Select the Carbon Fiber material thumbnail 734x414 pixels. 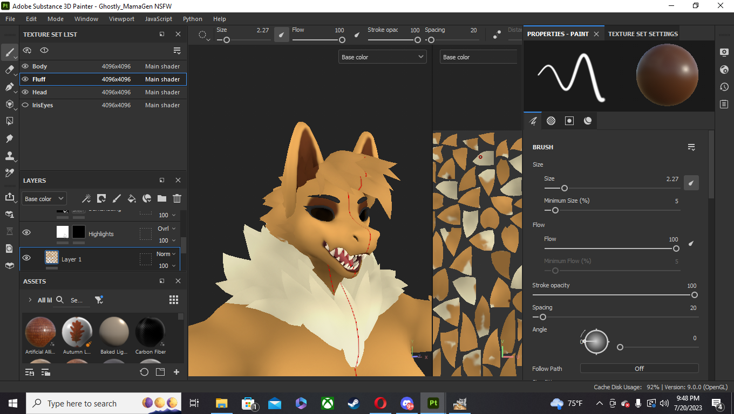pos(150,332)
